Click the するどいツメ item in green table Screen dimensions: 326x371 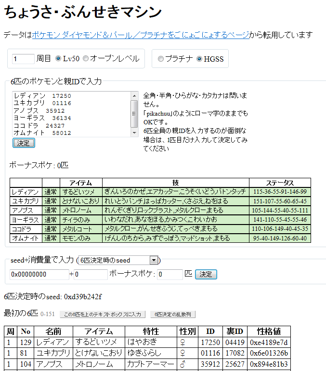pos(81,192)
